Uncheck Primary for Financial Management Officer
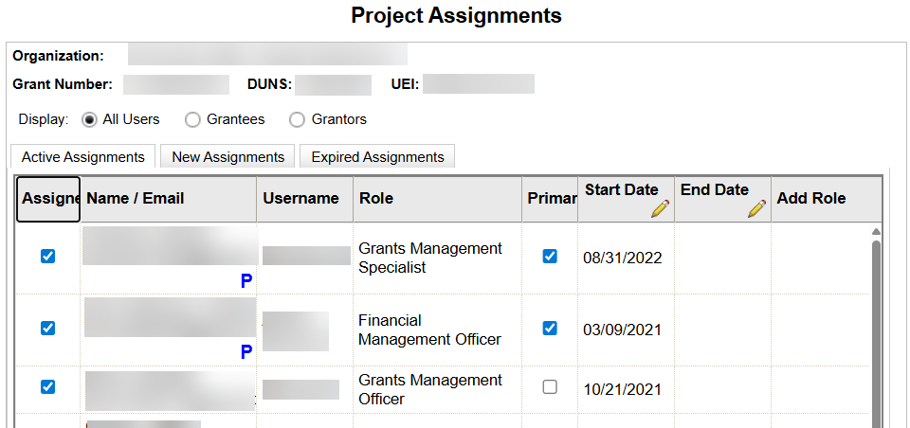 point(550,329)
